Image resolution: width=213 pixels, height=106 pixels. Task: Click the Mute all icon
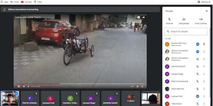click(x=169, y=19)
